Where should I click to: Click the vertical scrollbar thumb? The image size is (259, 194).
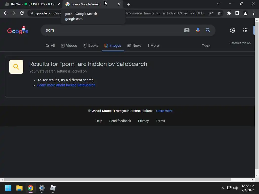point(257,96)
